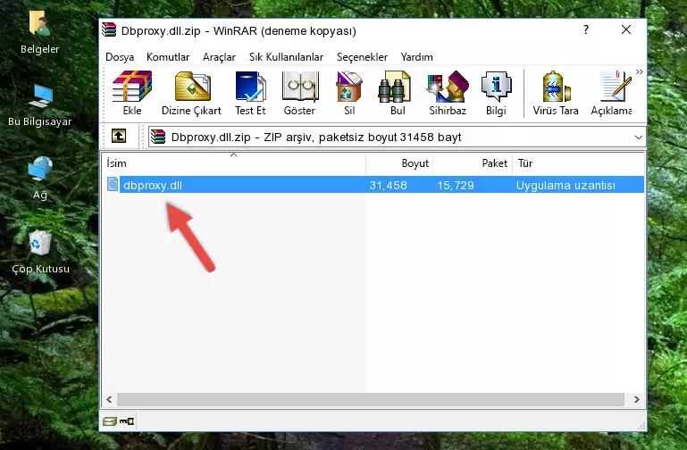687x450 pixels.
Task: Click the Virüs Tara scan icon
Action: point(556,93)
